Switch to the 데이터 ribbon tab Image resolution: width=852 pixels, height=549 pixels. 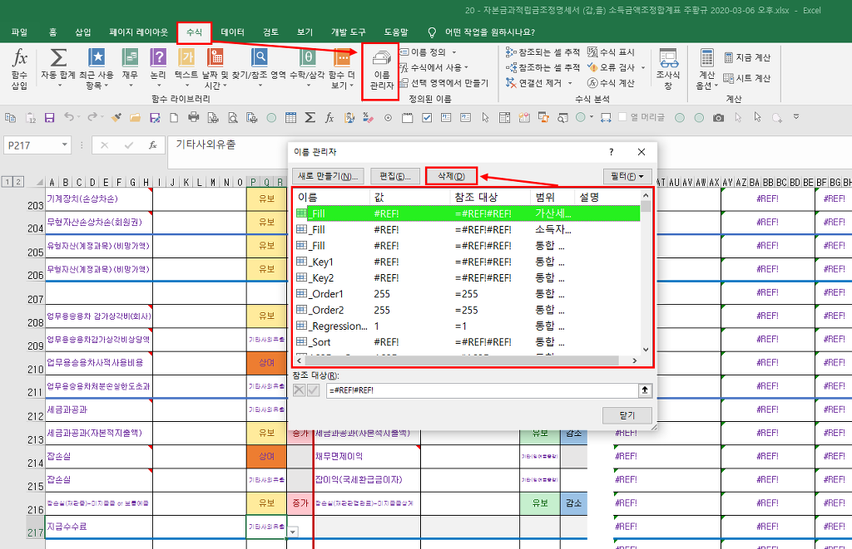tap(232, 32)
